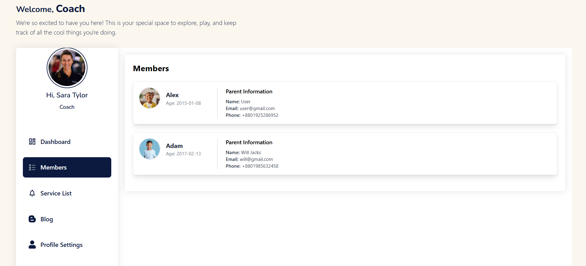Click Alex's age text 2015-01-08
Image resolution: width=586 pixels, height=266 pixels.
click(189, 103)
